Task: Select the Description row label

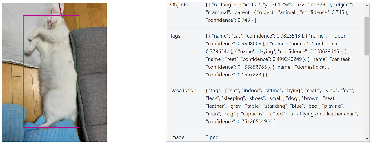Action: click(x=183, y=91)
